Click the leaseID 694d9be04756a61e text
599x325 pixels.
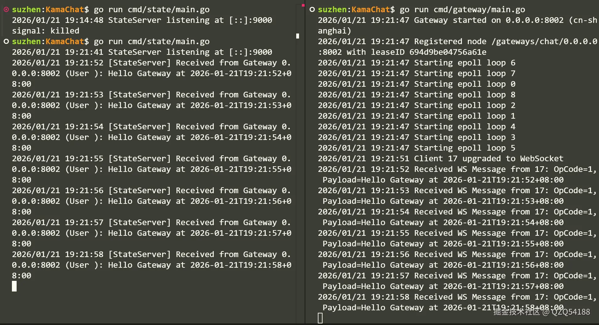[x=428, y=52]
